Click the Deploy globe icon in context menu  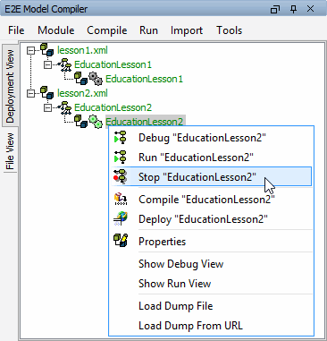click(121, 218)
